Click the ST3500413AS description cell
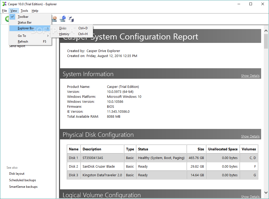Image resolution: width=269 pixels, height=199 pixels. coord(102,158)
